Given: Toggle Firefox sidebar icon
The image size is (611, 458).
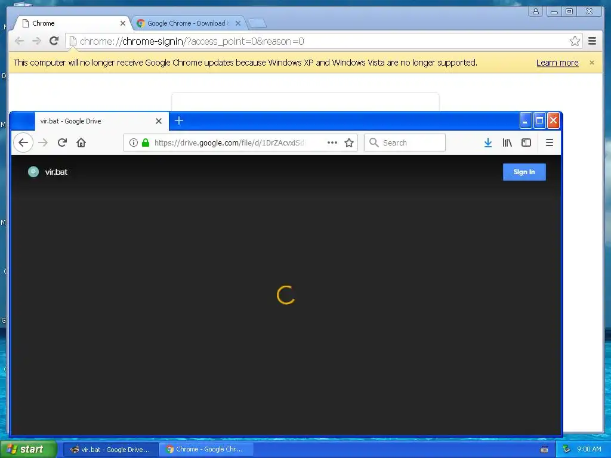Looking at the screenshot, I should pyautogui.click(x=526, y=143).
